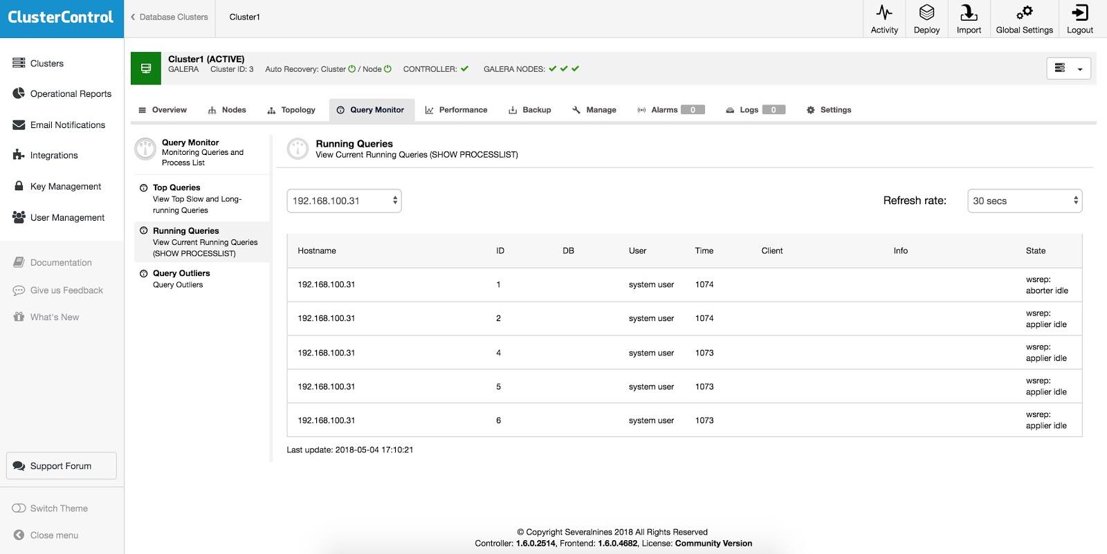This screenshot has width=1107, height=554.
Task: Click the 'Cluster ID: 3' label
Action: coord(232,69)
